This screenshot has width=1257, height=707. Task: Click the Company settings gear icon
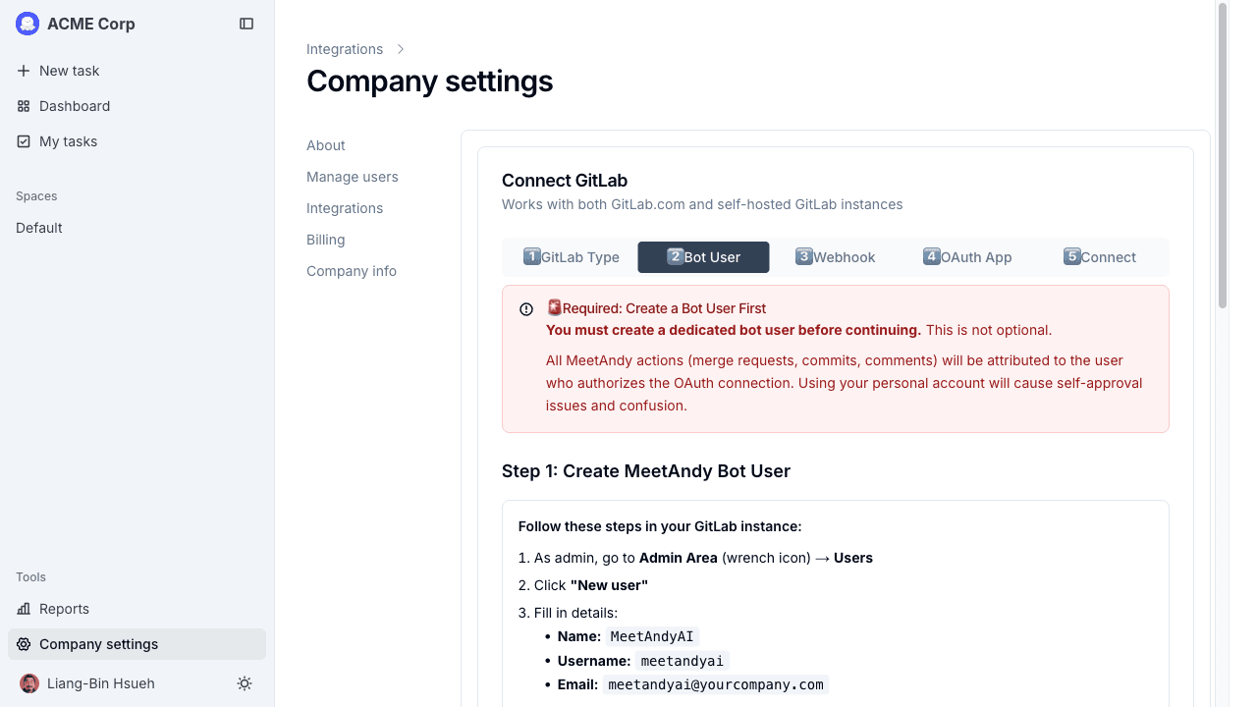(x=24, y=644)
